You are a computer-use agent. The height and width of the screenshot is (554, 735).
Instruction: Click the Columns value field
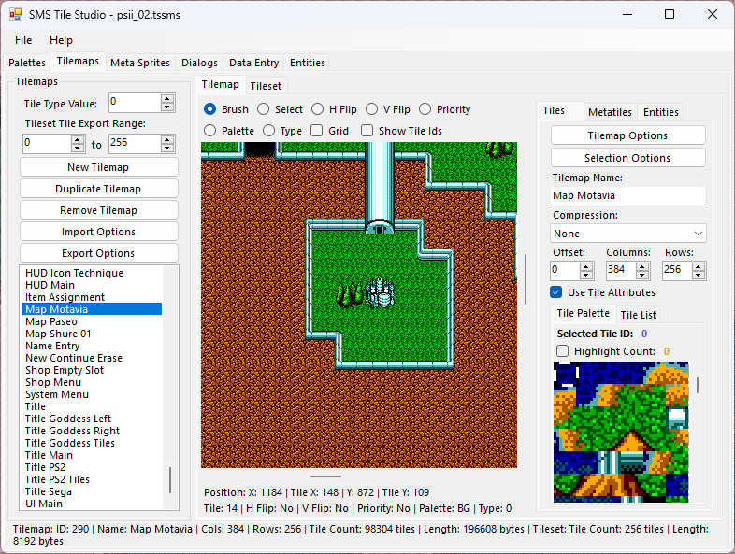(x=621, y=270)
